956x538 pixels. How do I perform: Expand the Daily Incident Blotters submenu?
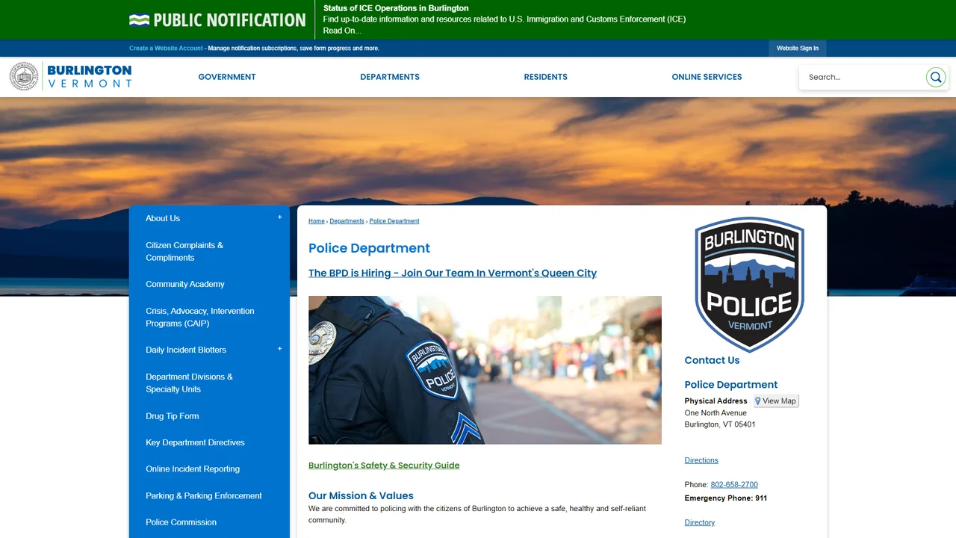280,349
